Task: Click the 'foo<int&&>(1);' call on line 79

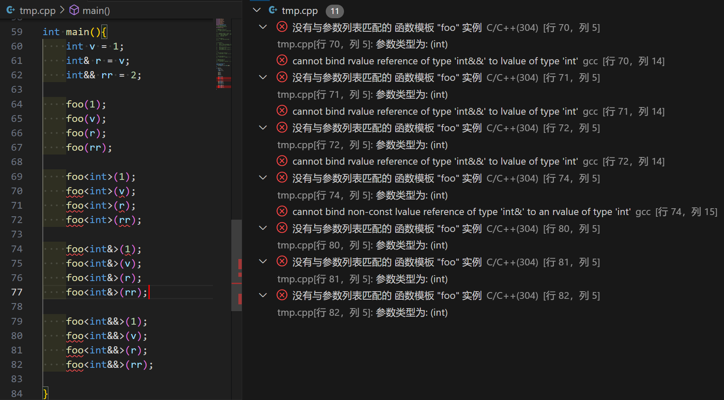Action: click(107, 321)
